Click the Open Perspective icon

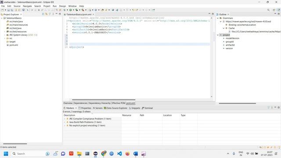point(274,10)
